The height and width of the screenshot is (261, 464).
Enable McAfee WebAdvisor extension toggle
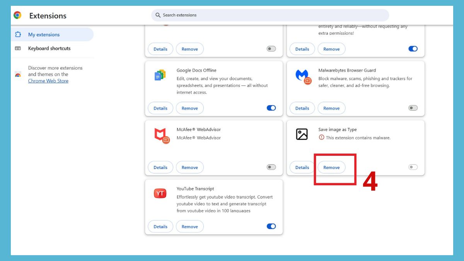tap(271, 167)
